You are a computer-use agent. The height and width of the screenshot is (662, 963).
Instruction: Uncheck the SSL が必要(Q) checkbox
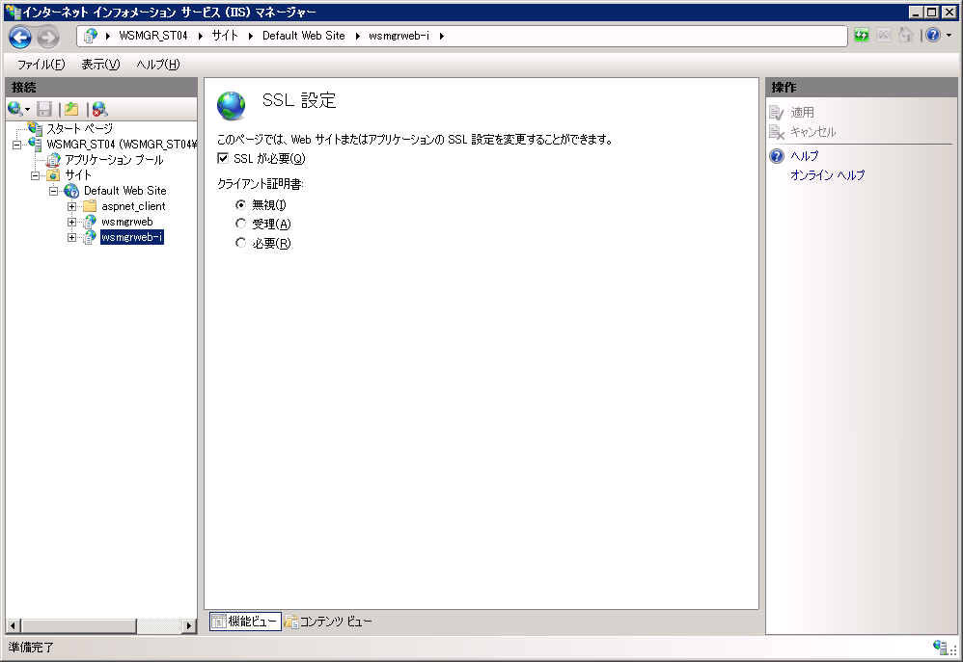coord(223,158)
